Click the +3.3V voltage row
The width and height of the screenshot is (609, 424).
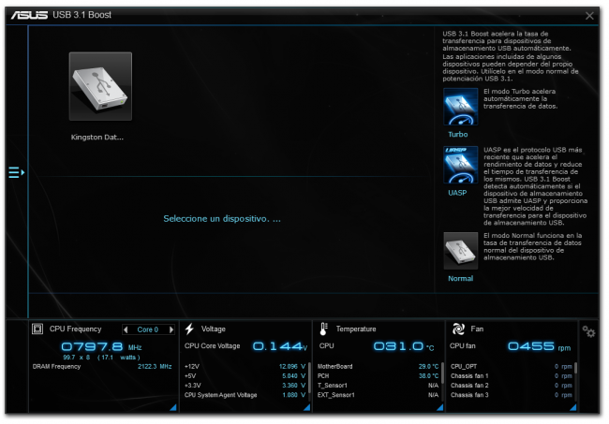pos(245,386)
